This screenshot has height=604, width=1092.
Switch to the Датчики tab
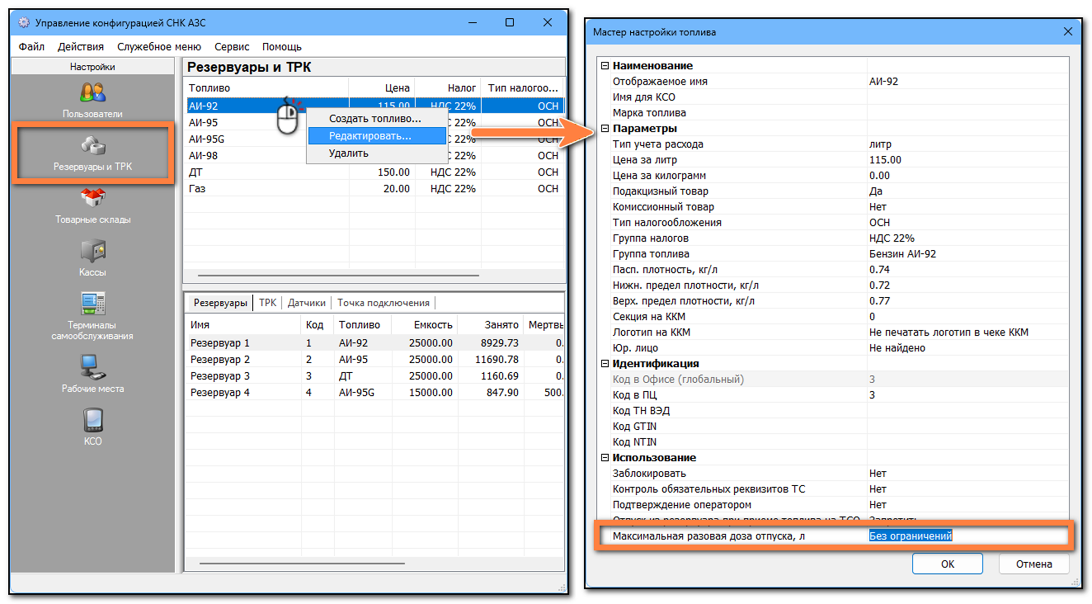(307, 303)
